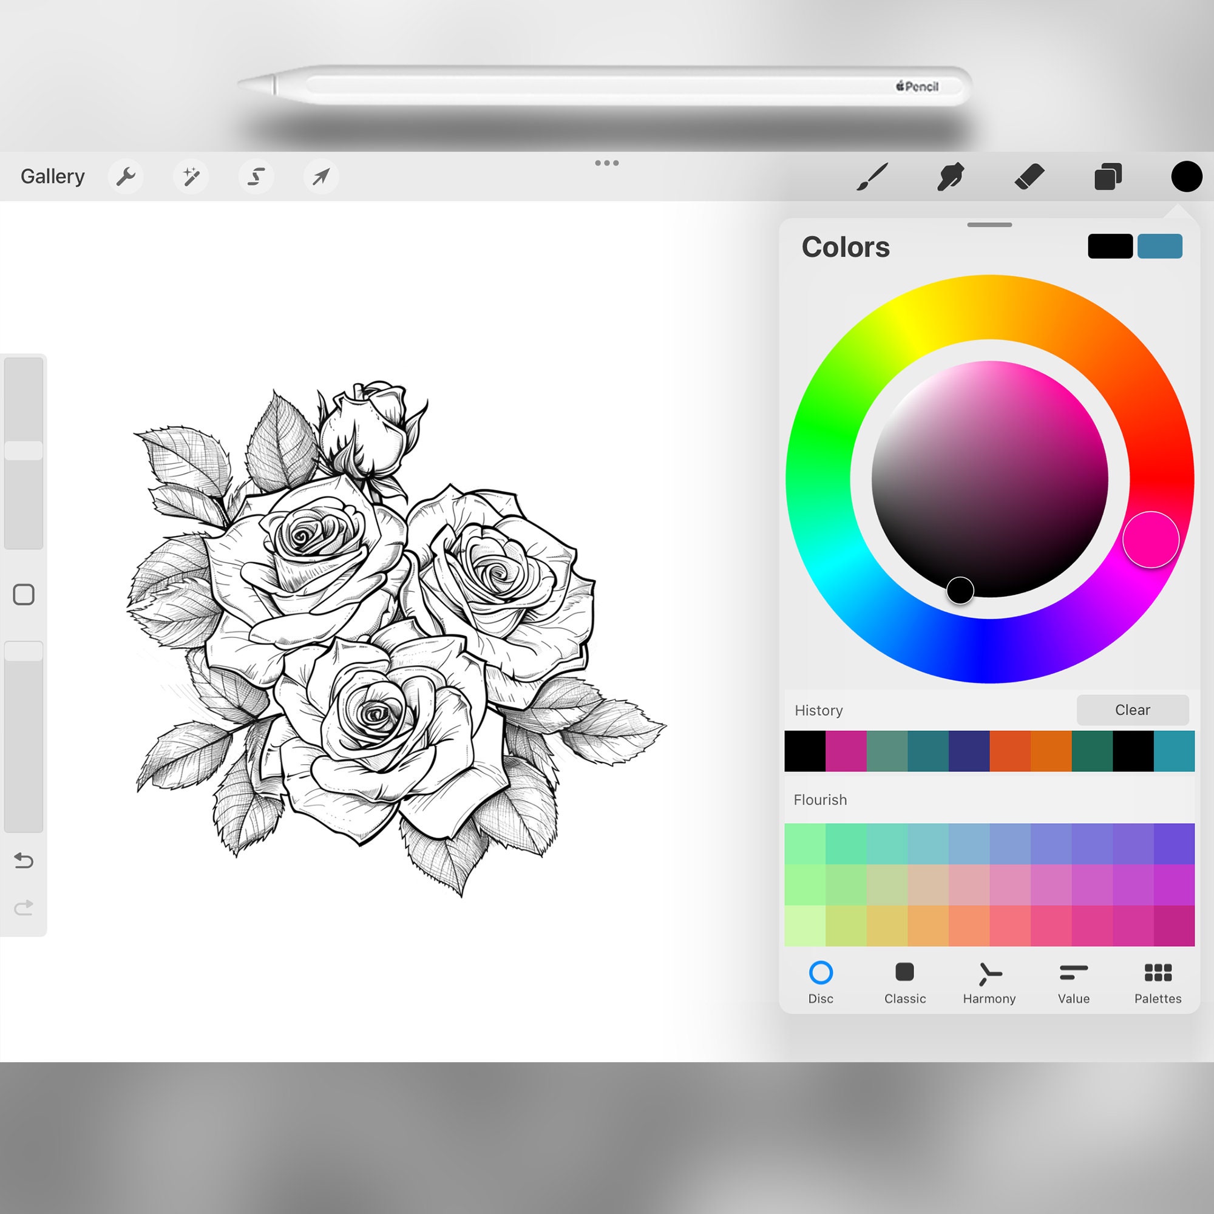The image size is (1214, 1214).
Task: Open the Actions wrench menu
Action: [126, 177]
